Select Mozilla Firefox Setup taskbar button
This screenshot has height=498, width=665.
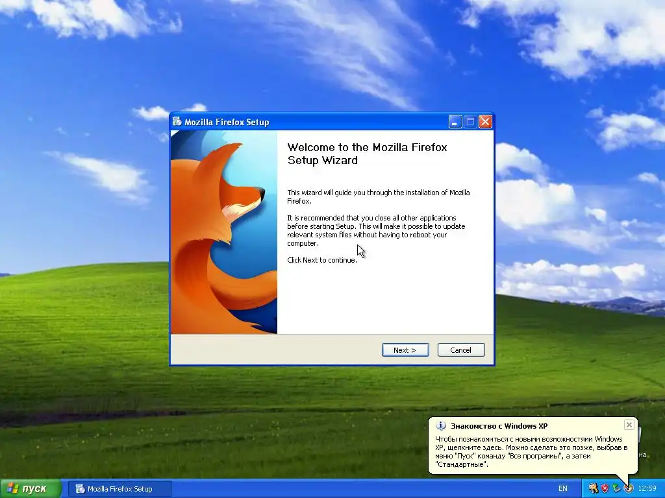(120, 489)
